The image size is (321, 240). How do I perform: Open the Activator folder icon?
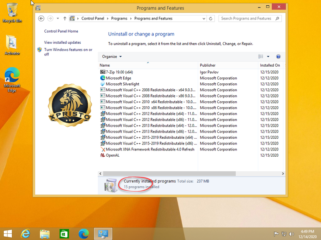pyautogui.click(x=12, y=45)
